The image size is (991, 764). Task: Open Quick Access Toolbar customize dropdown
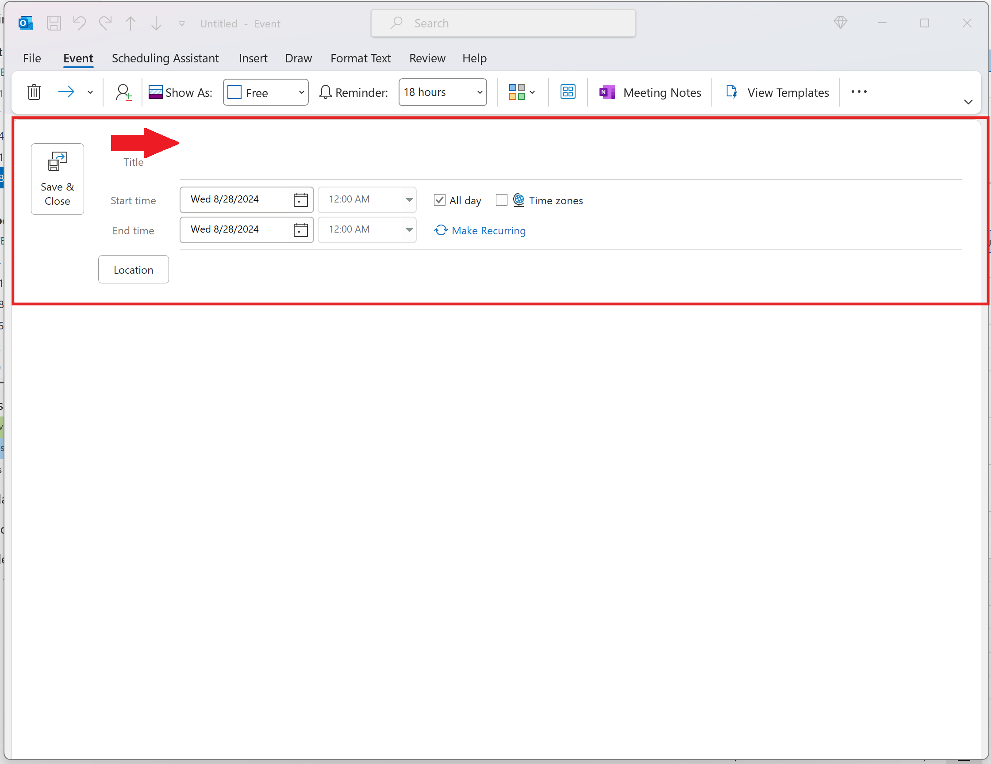point(181,23)
